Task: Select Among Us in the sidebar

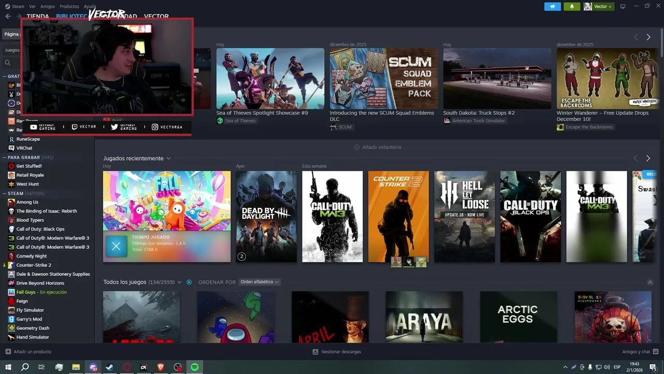Action: (x=27, y=202)
